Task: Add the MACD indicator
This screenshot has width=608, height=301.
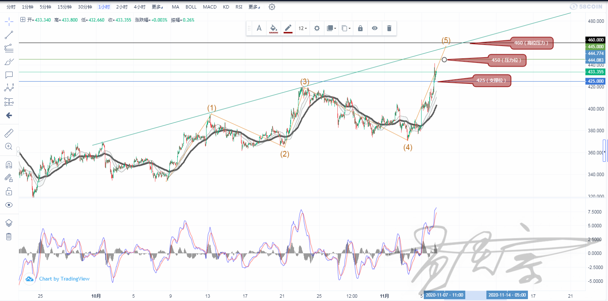Action: pos(209,7)
